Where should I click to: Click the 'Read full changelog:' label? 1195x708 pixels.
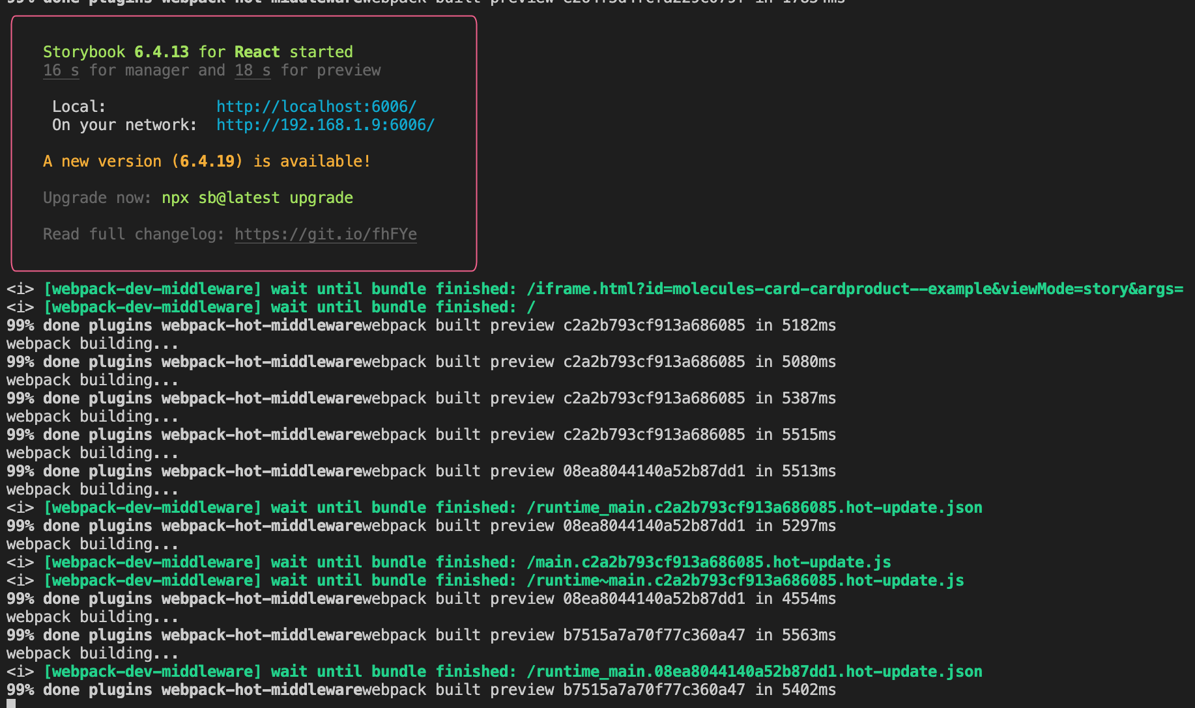click(134, 234)
